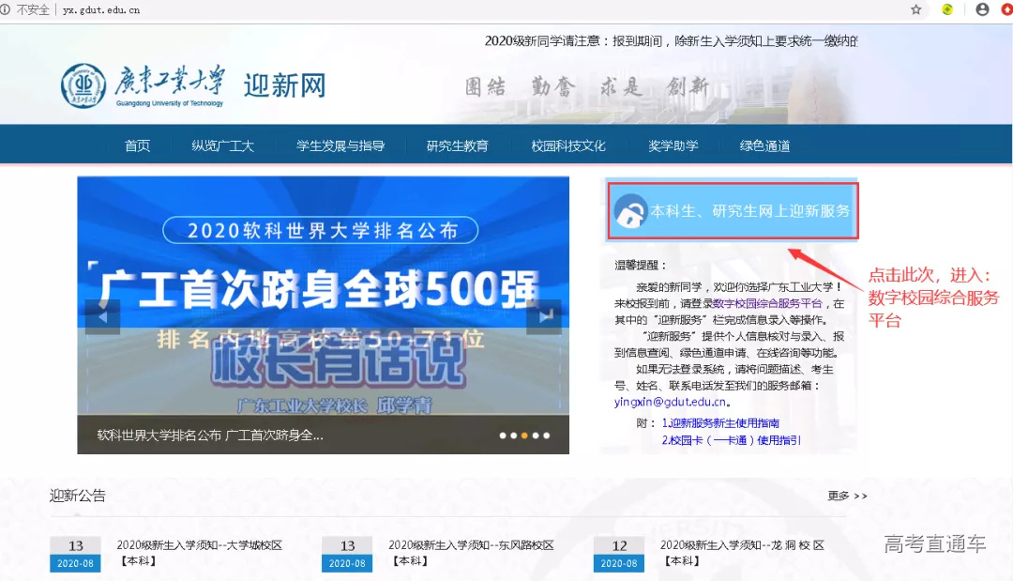Click the red extension icon at top right

[x=1006, y=9]
